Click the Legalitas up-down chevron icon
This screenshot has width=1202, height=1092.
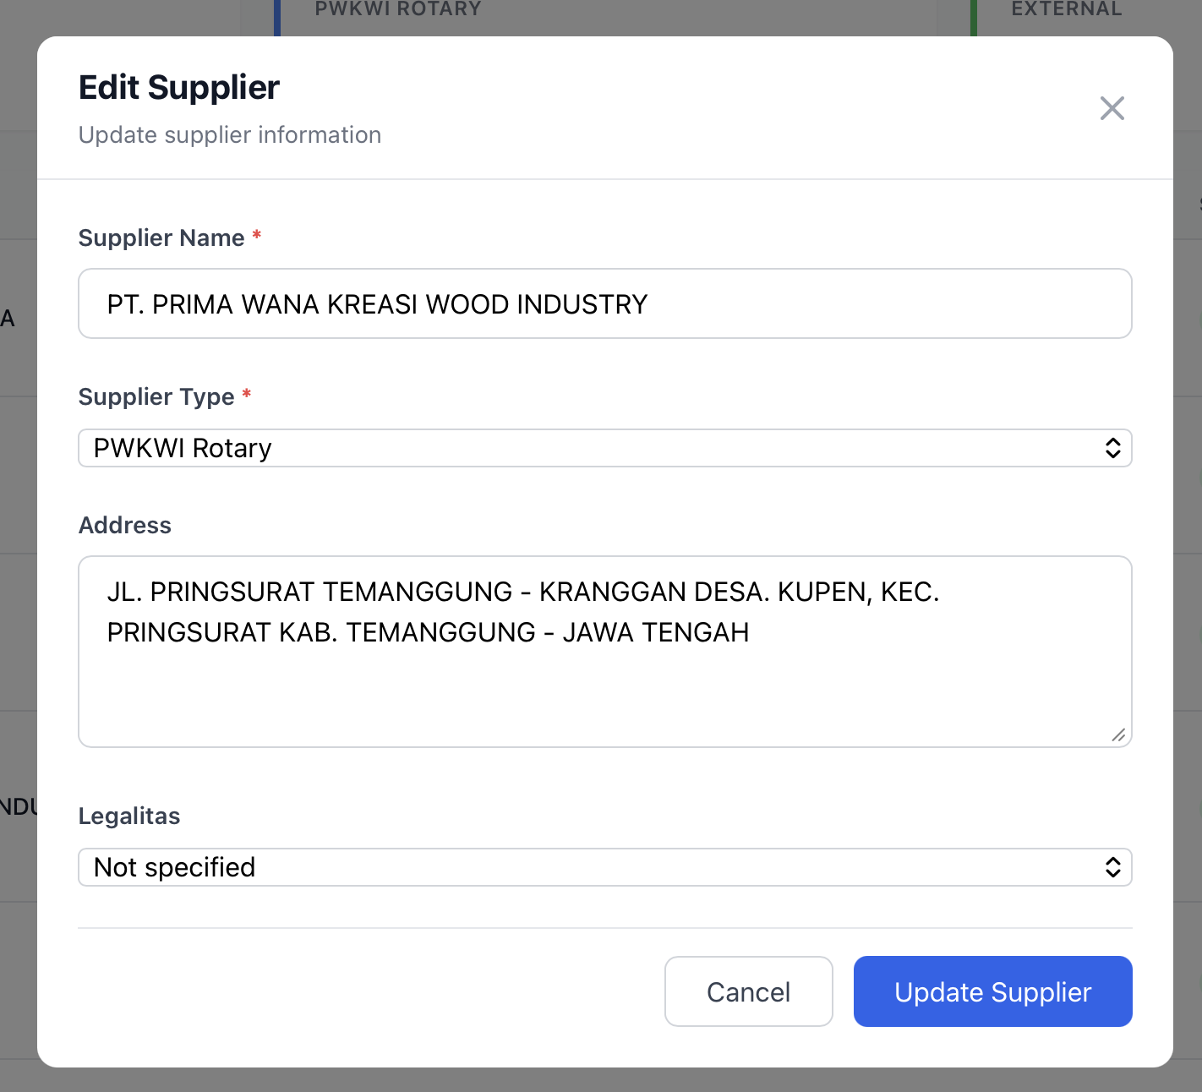tap(1112, 867)
